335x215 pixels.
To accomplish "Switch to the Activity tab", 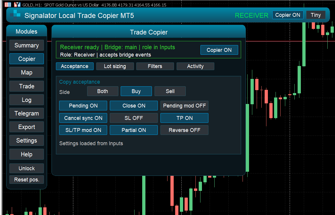I will click(x=195, y=66).
